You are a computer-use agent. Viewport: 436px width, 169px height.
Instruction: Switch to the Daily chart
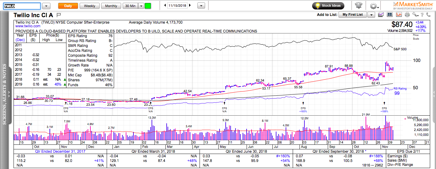coord(68,6)
